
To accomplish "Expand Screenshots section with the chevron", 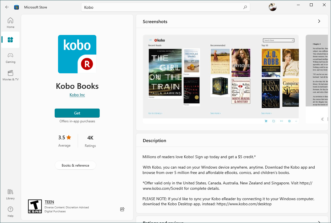I will tap(319, 21).
